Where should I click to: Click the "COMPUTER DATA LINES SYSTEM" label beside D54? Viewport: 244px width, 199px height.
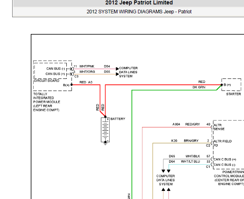[128, 72]
